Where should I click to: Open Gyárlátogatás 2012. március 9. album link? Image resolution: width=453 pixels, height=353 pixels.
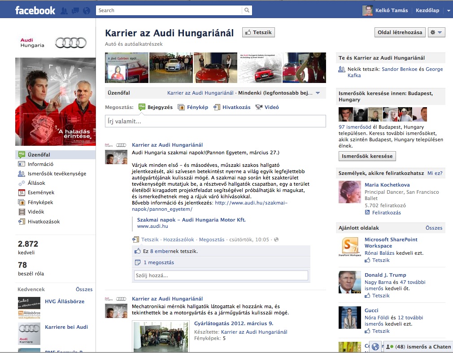(233, 323)
